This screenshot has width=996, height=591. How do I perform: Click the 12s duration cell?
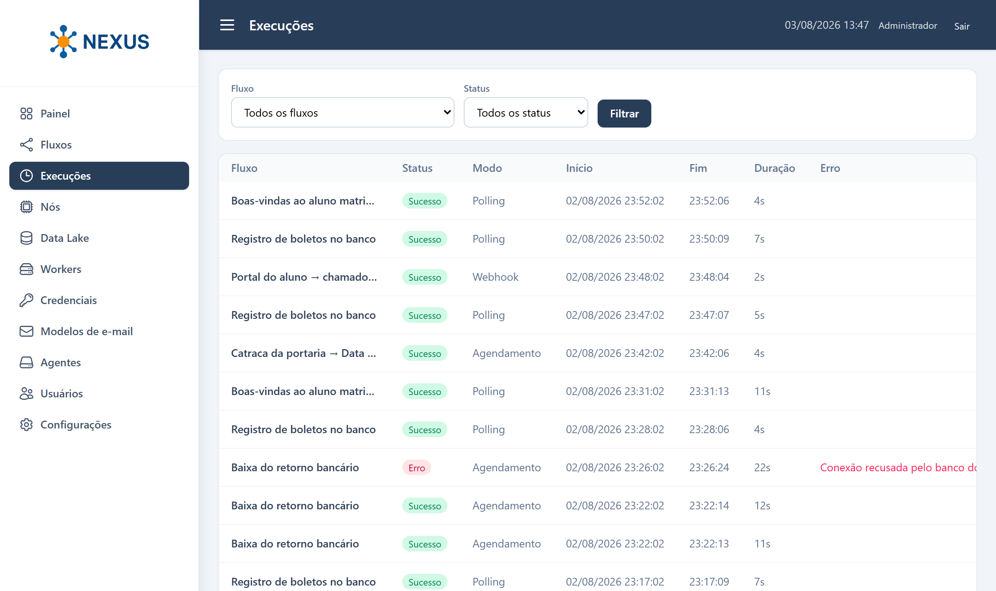coord(762,505)
